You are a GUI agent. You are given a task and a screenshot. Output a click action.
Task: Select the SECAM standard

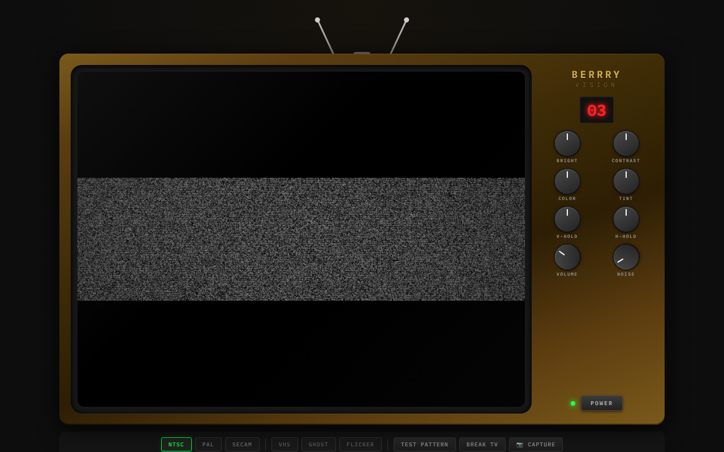tap(242, 444)
